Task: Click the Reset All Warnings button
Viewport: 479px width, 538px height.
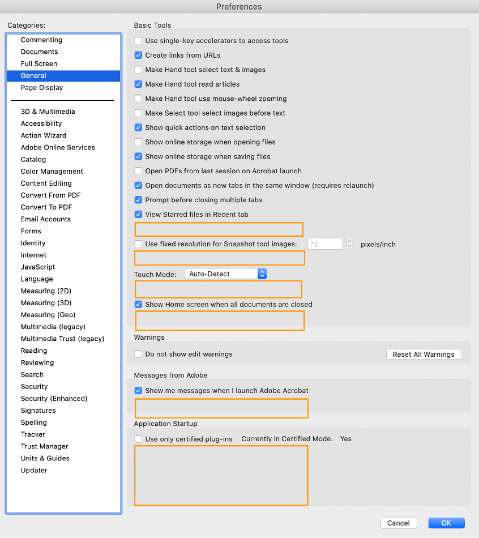Action: coord(424,354)
